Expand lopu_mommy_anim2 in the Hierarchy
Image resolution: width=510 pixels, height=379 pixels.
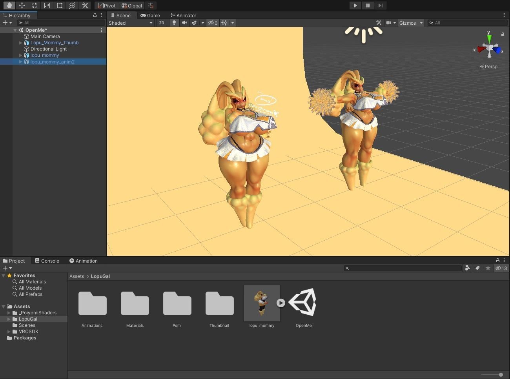point(21,62)
